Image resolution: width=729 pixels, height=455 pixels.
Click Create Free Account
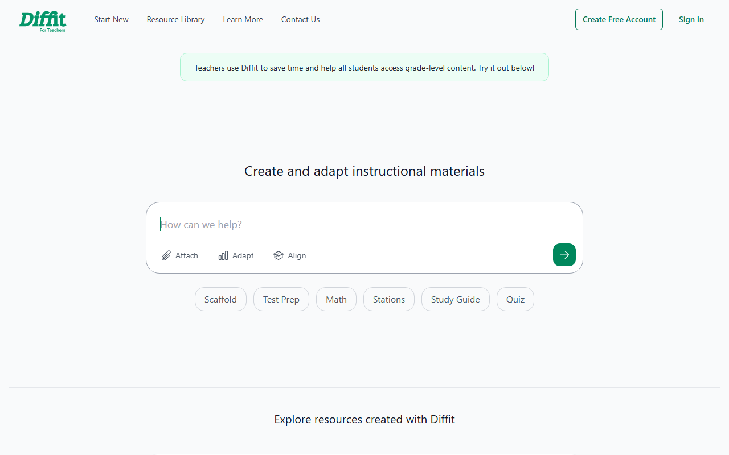[619, 19]
